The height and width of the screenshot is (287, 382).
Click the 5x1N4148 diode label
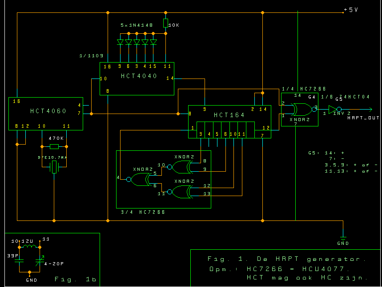coord(137,25)
